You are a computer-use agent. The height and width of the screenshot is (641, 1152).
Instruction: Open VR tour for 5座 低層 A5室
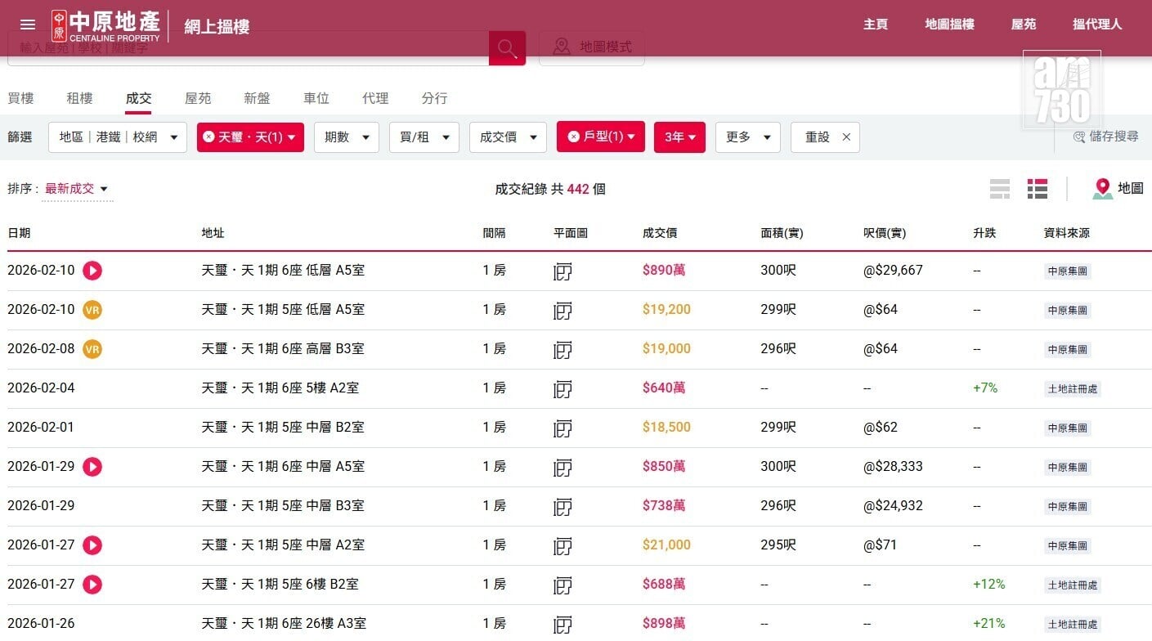tap(92, 310)
